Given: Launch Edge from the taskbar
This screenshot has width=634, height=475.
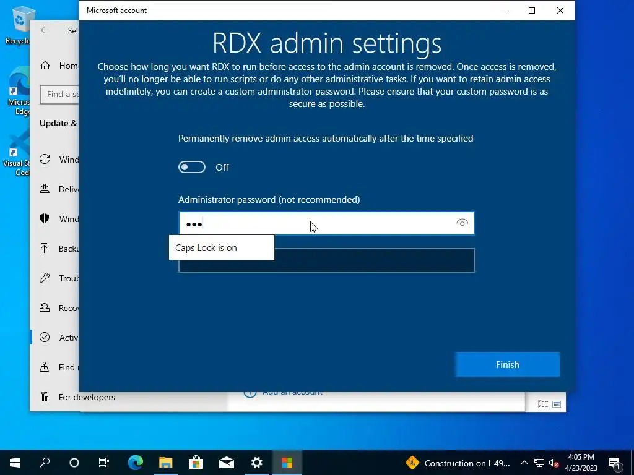Looking at the screenshot, I should (136, 463).
